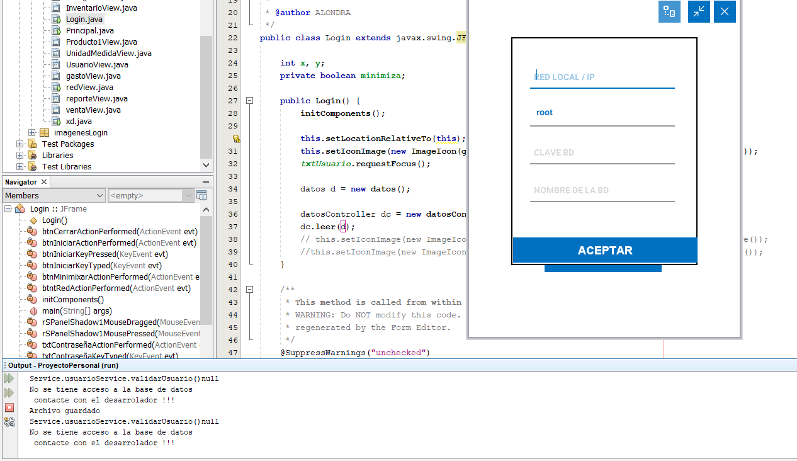This screenshot has height=461, width=797.
Task: Select xd.java in tree
Action: pyautogui.click(x=79, y=122)
